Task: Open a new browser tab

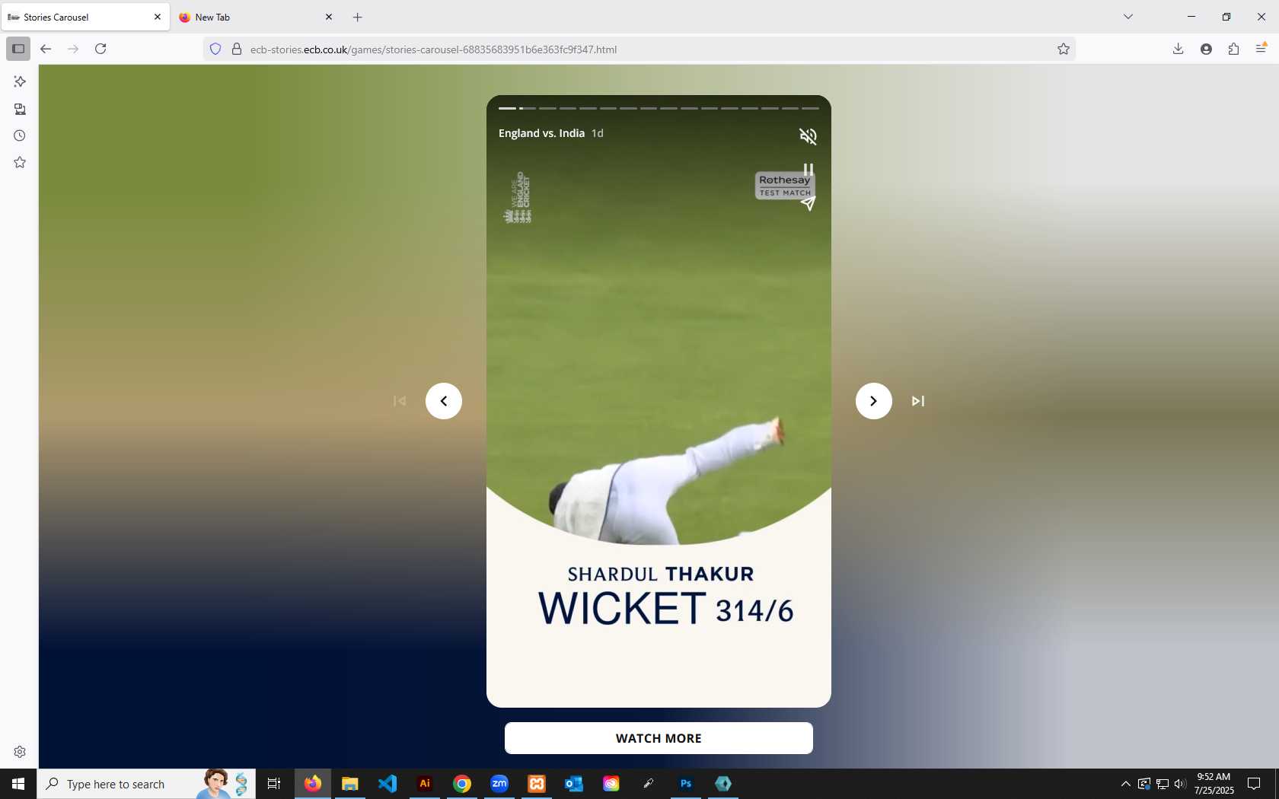Action: click(x=358, y=17)
